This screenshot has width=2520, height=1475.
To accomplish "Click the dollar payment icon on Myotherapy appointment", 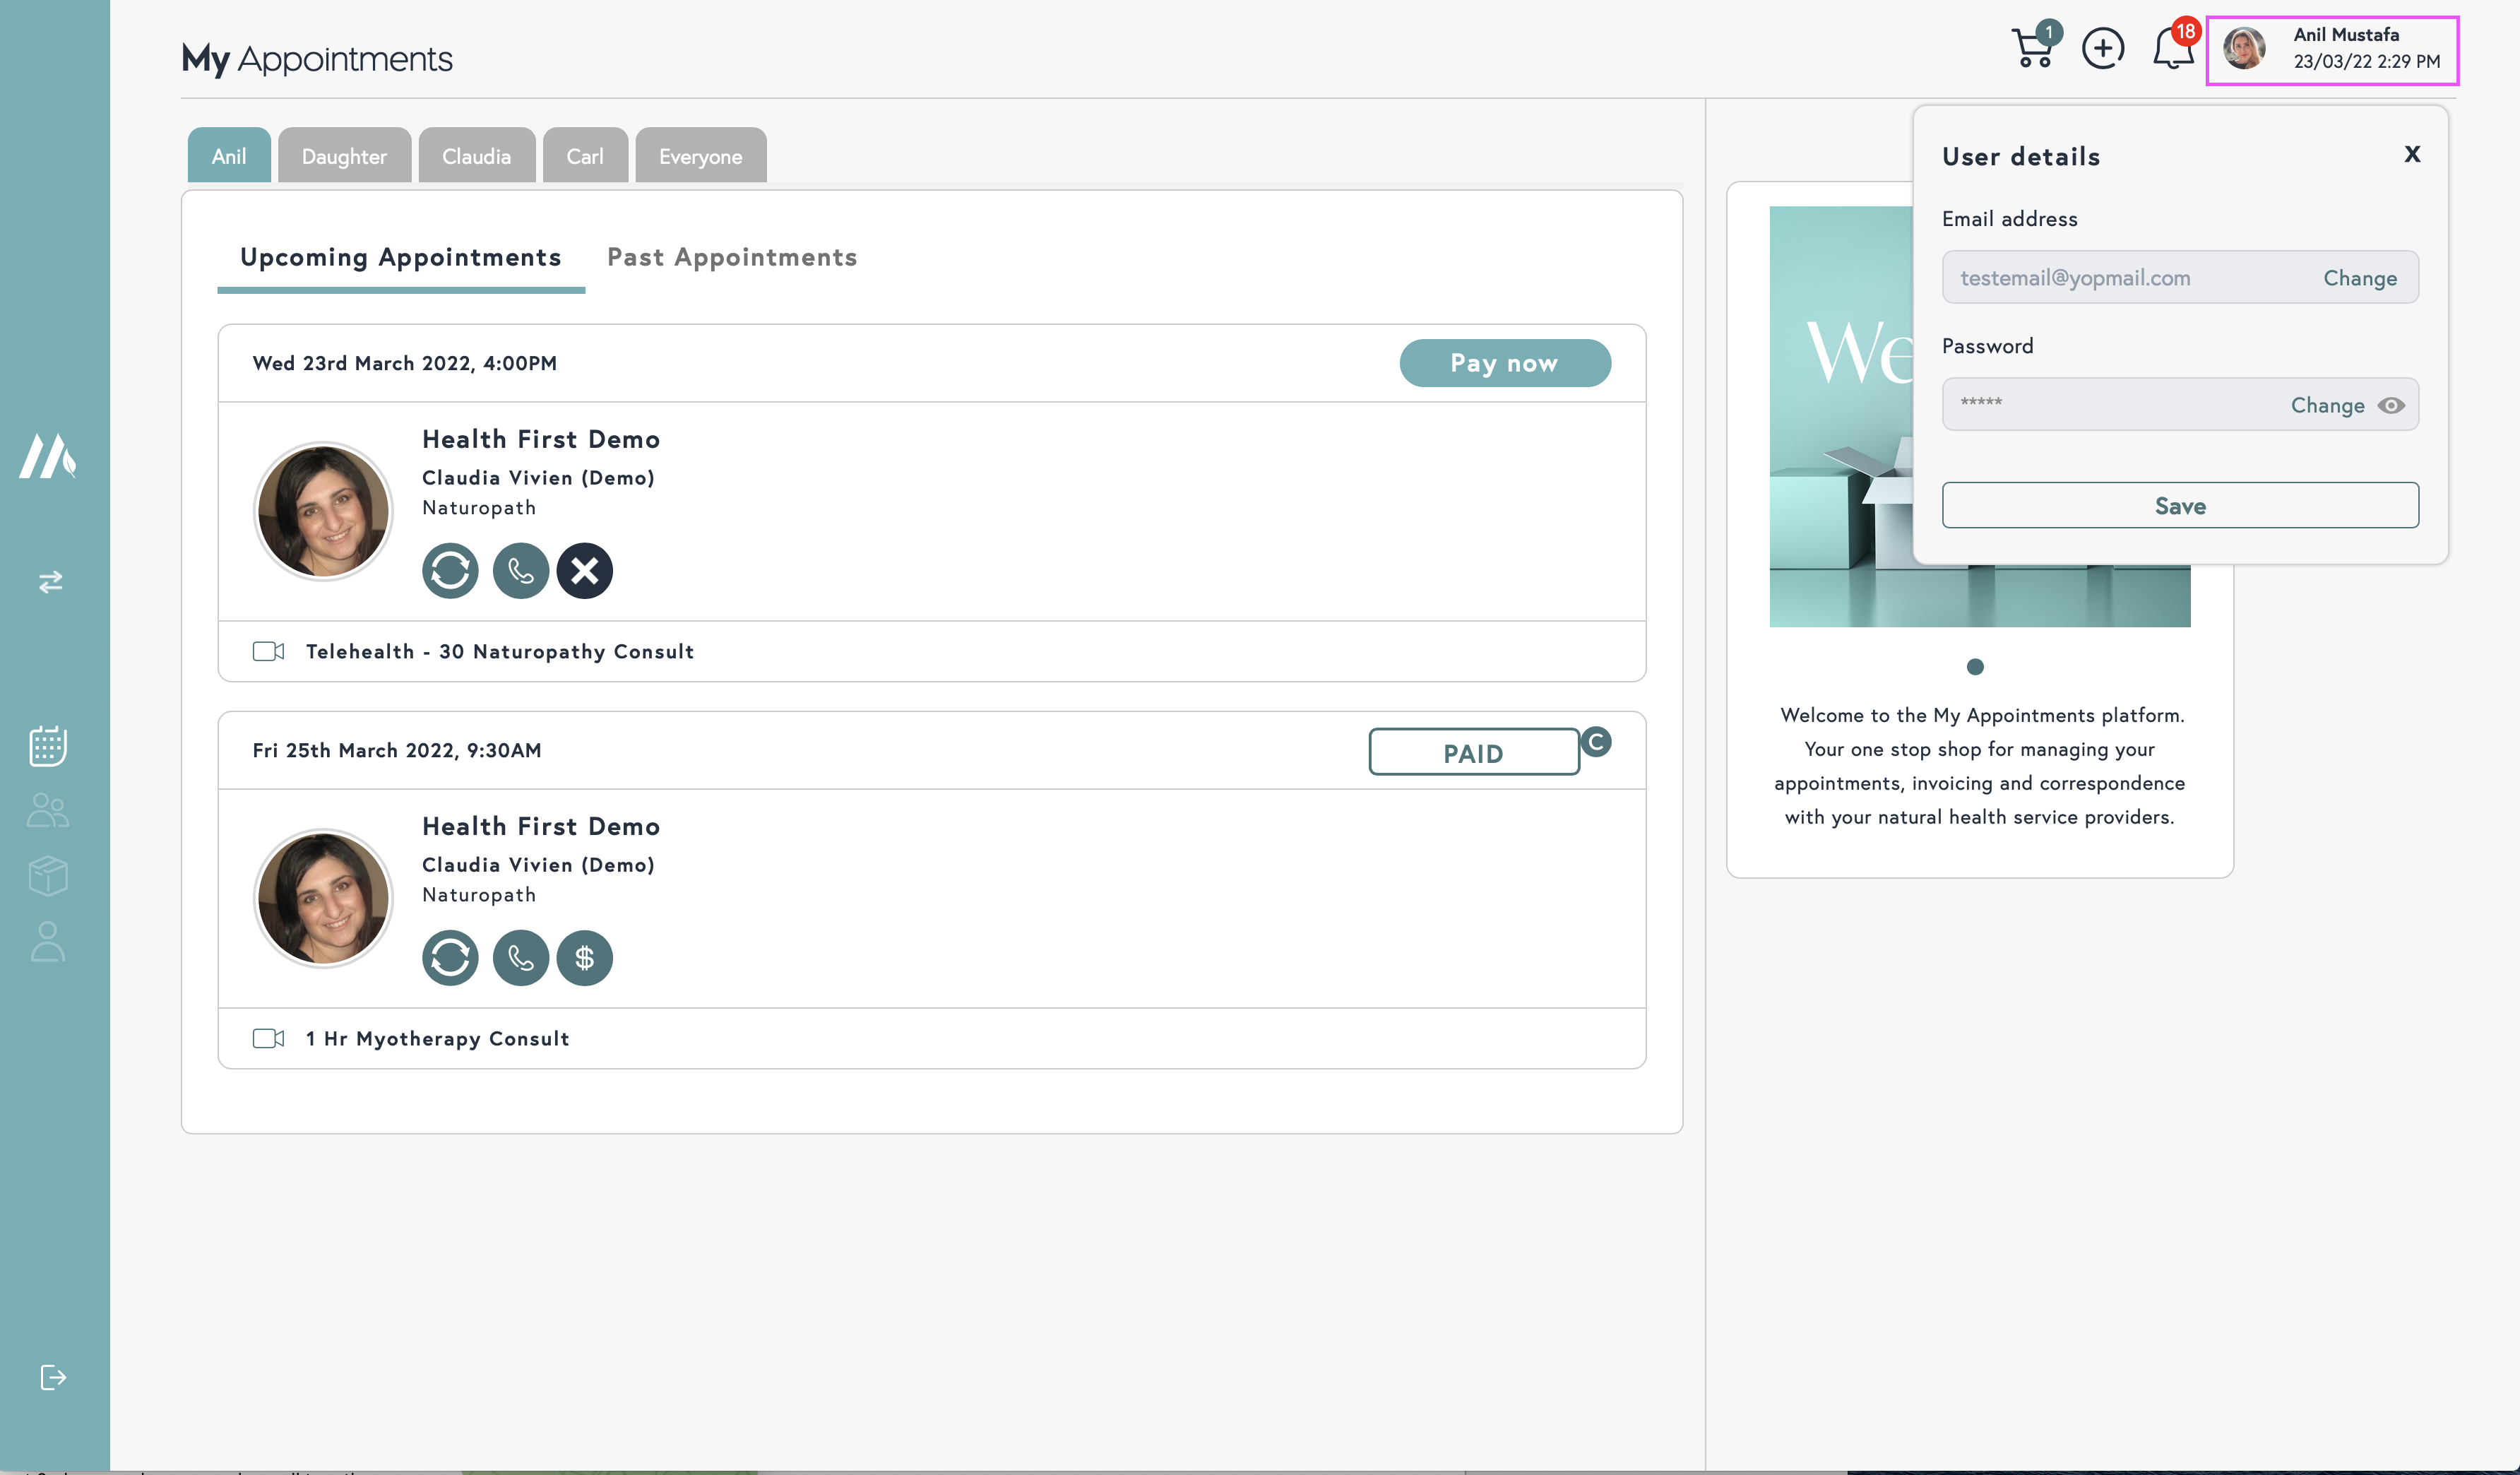I will tap(584, 958).
